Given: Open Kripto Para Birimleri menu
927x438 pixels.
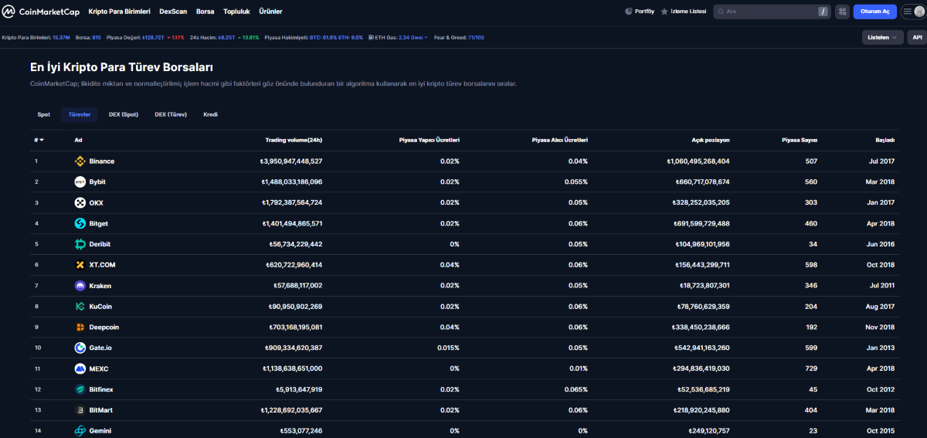Looking at the screenshot, I should tap(120, 12).
